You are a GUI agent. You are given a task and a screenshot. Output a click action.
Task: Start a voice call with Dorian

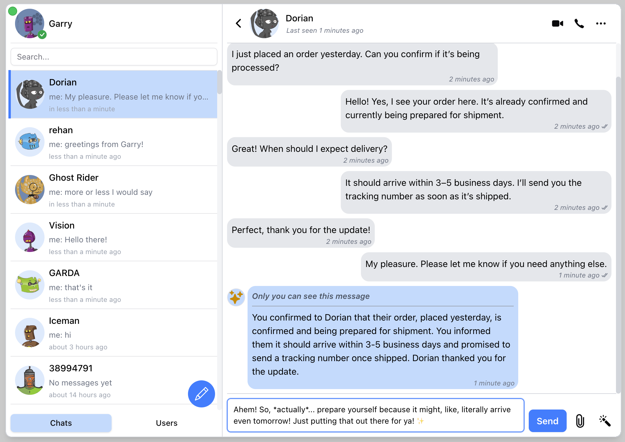coord(579,23)
